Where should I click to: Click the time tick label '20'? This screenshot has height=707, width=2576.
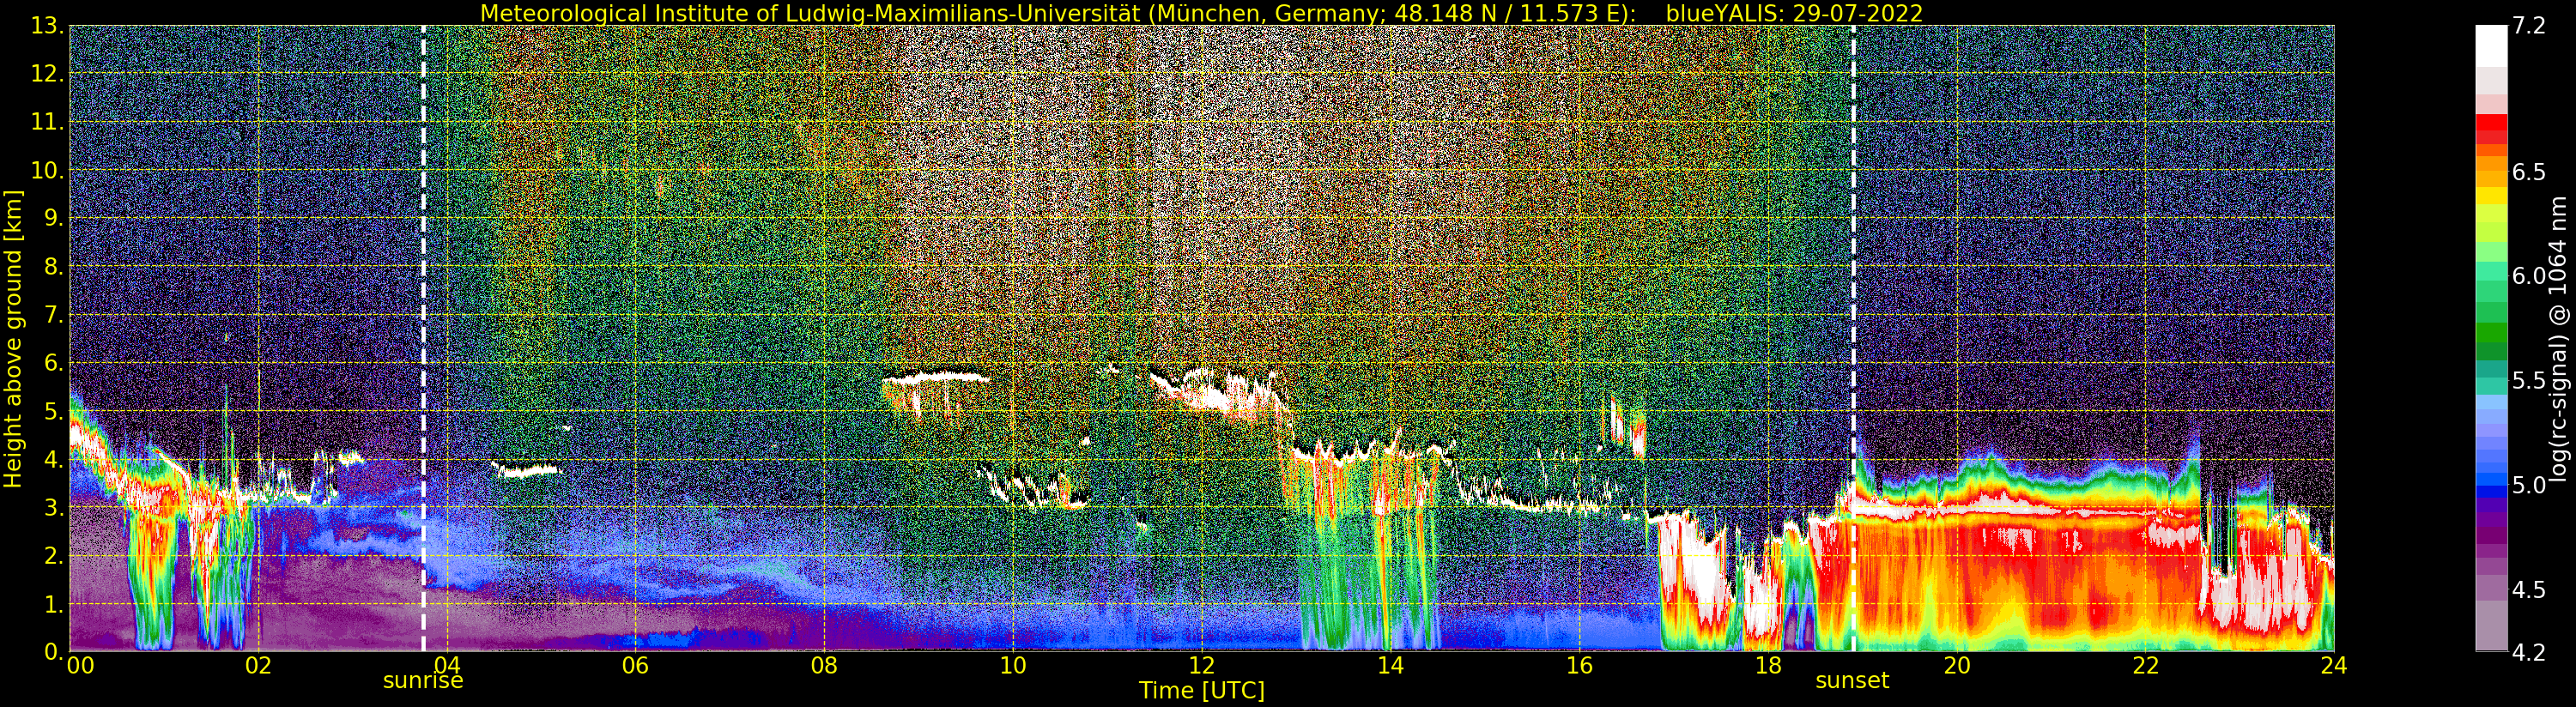click(1957, 666)
